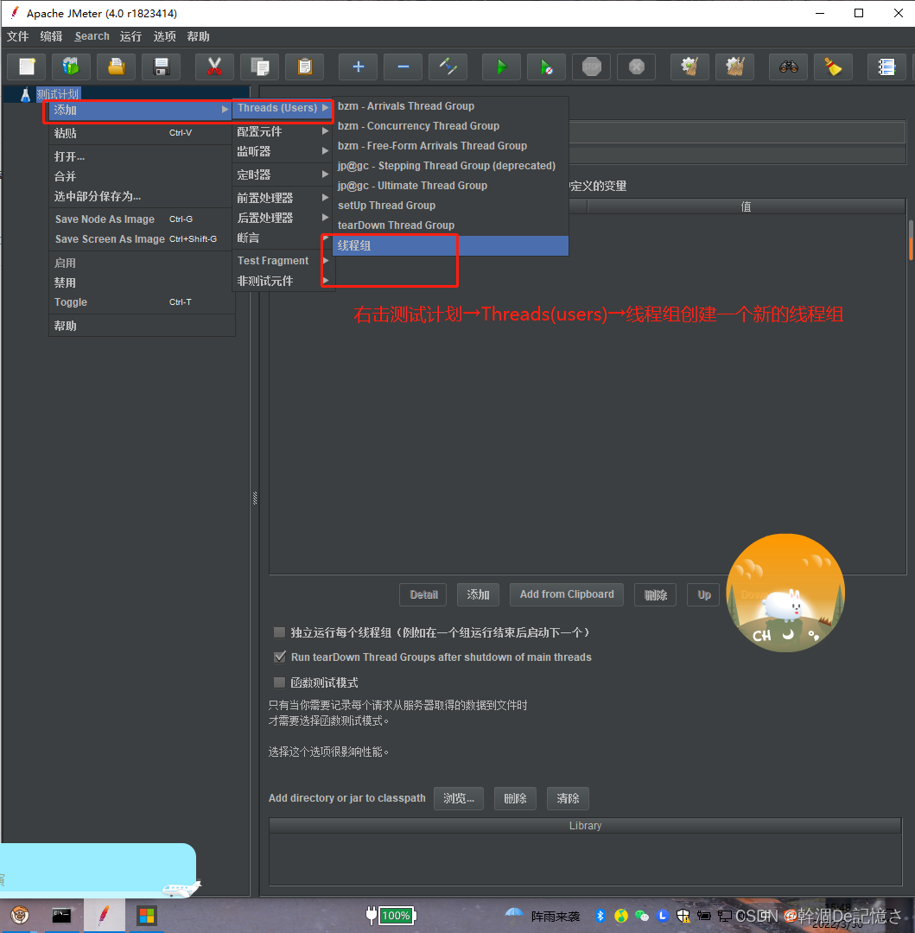915x933 pixels.
Task: Click the Toggle enable/disable icon
Action: [x=448, y=67]
